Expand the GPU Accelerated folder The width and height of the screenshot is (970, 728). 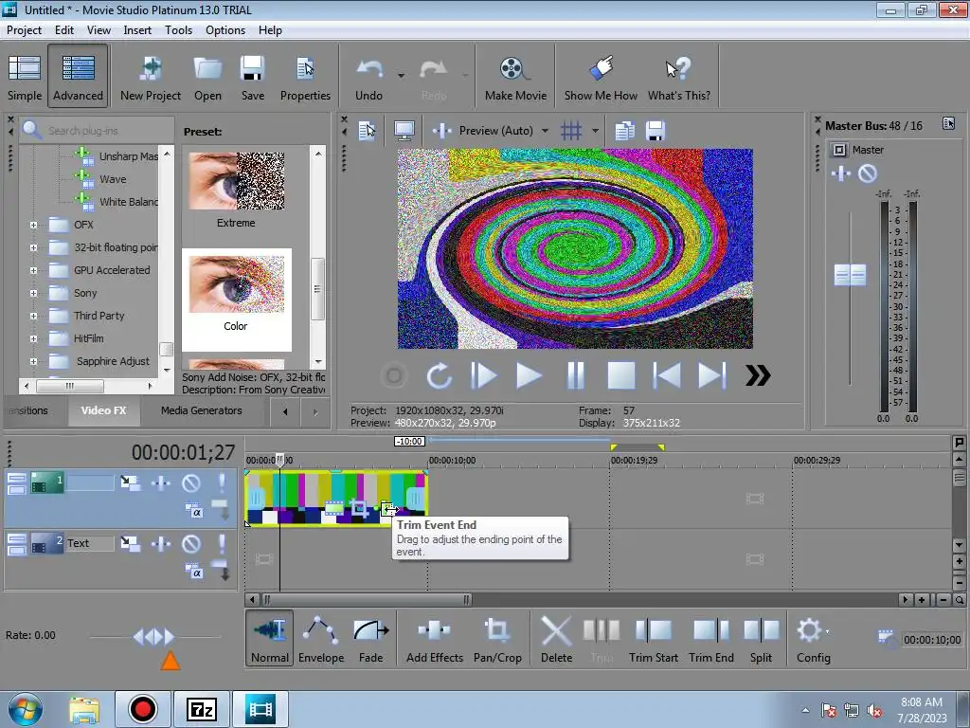pyautogui.click(x=33, y=270)
